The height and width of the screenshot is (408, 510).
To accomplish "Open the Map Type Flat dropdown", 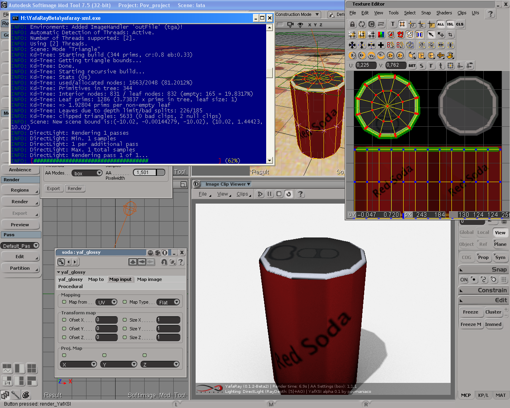I will pos(168,302).
